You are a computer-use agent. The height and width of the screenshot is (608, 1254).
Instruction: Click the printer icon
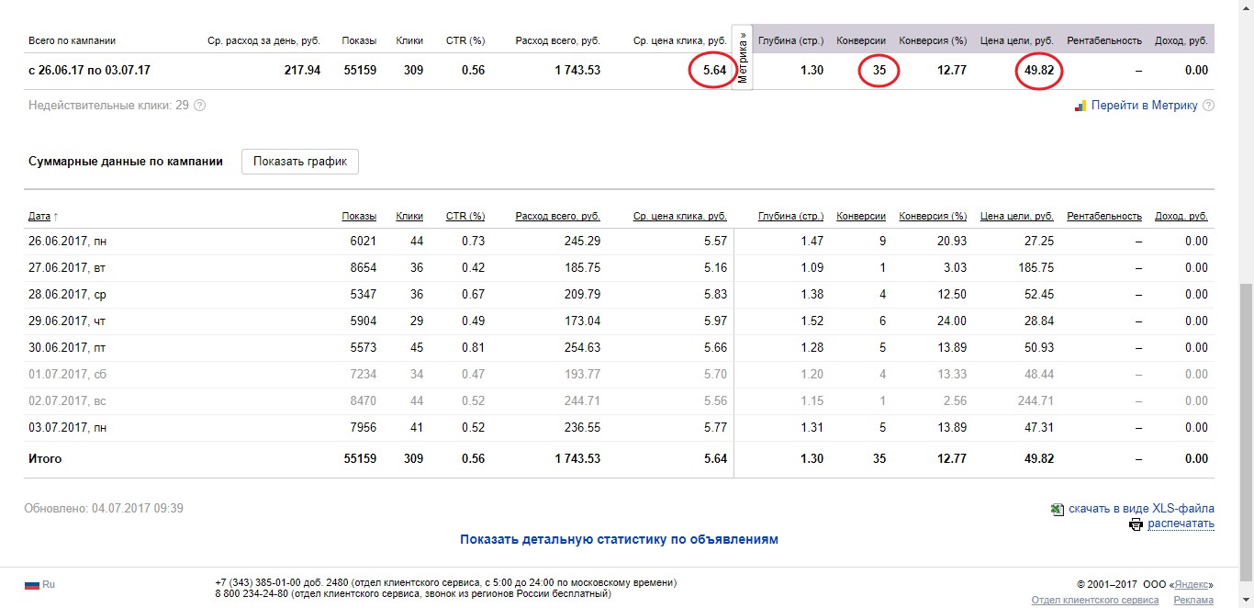pyautogui.click(x=1136, y=524)
